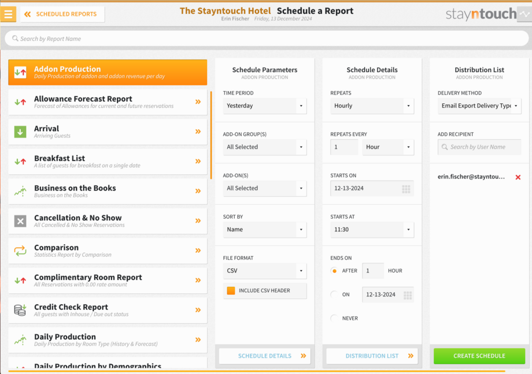Select the Breakfast List report item

tap(108, 162)
